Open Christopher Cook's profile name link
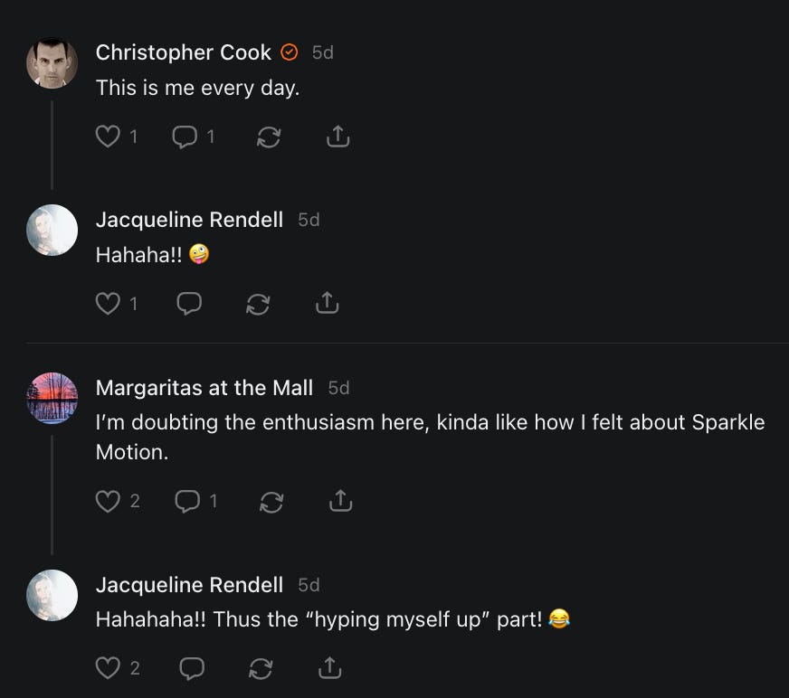 183,52
